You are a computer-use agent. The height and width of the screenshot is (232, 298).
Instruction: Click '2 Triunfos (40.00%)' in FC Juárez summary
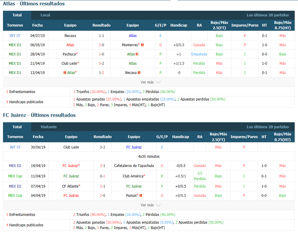89,215
